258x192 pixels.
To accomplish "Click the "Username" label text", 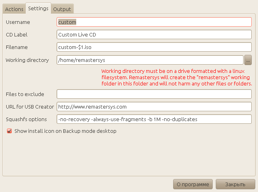I will [18, 22].
